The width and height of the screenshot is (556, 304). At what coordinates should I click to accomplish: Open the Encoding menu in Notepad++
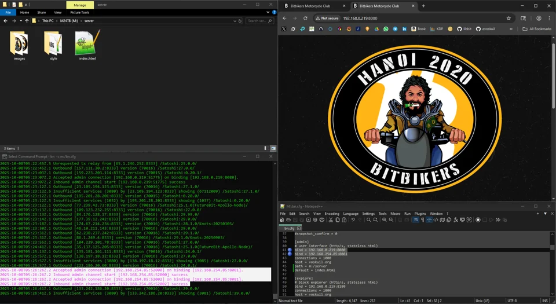tap(332, 214)
